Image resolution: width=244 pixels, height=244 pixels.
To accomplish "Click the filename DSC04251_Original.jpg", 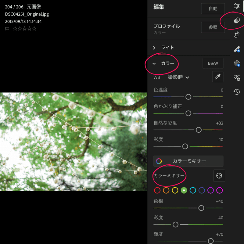I will coord(27,14).
